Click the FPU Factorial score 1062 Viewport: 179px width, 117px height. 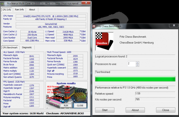click(32, 100)
